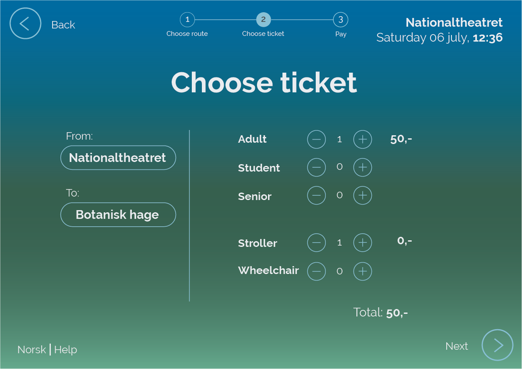522x369 pixels.
Task: Add one Student ticket
Action: (362, 167)
